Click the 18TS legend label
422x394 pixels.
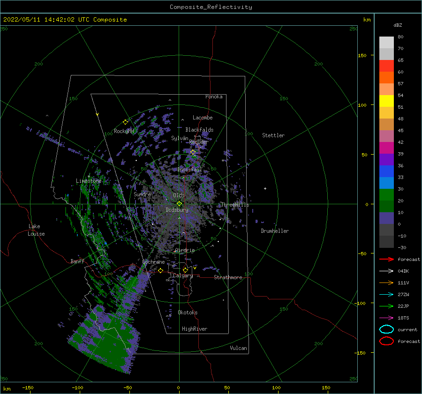click(403, 318)
